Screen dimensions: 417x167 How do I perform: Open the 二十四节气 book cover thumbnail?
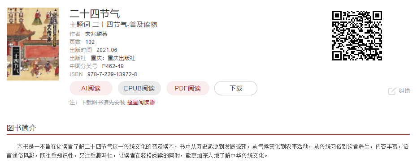(x=33, y=44)
